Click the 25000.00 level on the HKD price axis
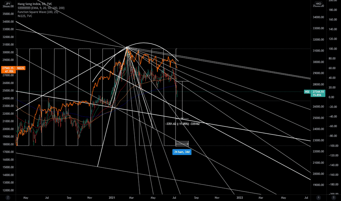Viewport: 341px width, 201px height. tap(318, 118)
